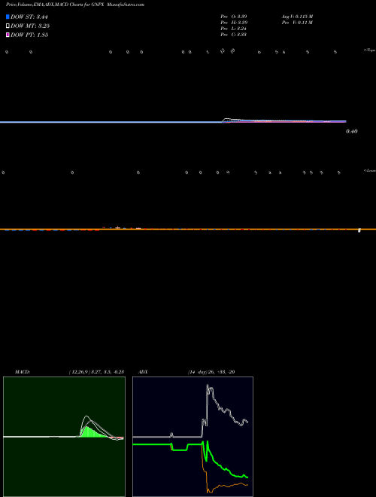The height and width of the screenshot is (497, 376).
Task: Open the ADX indicator chart panel
Action: 193,437
